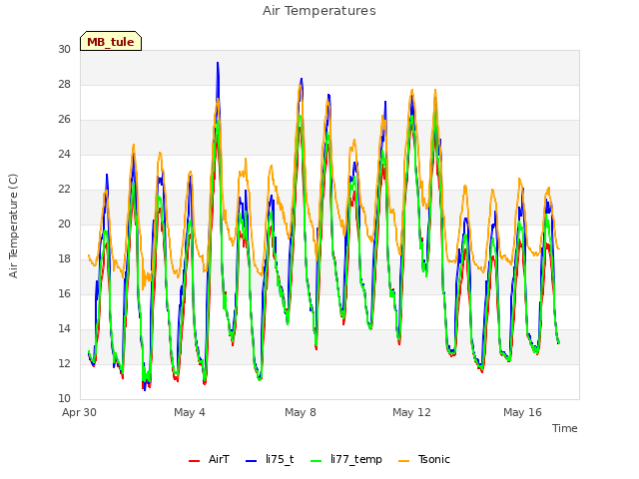Click the Air Temperature (C) axis title
The width and height of the screenshot is (639, 479).
coord(13,226)
